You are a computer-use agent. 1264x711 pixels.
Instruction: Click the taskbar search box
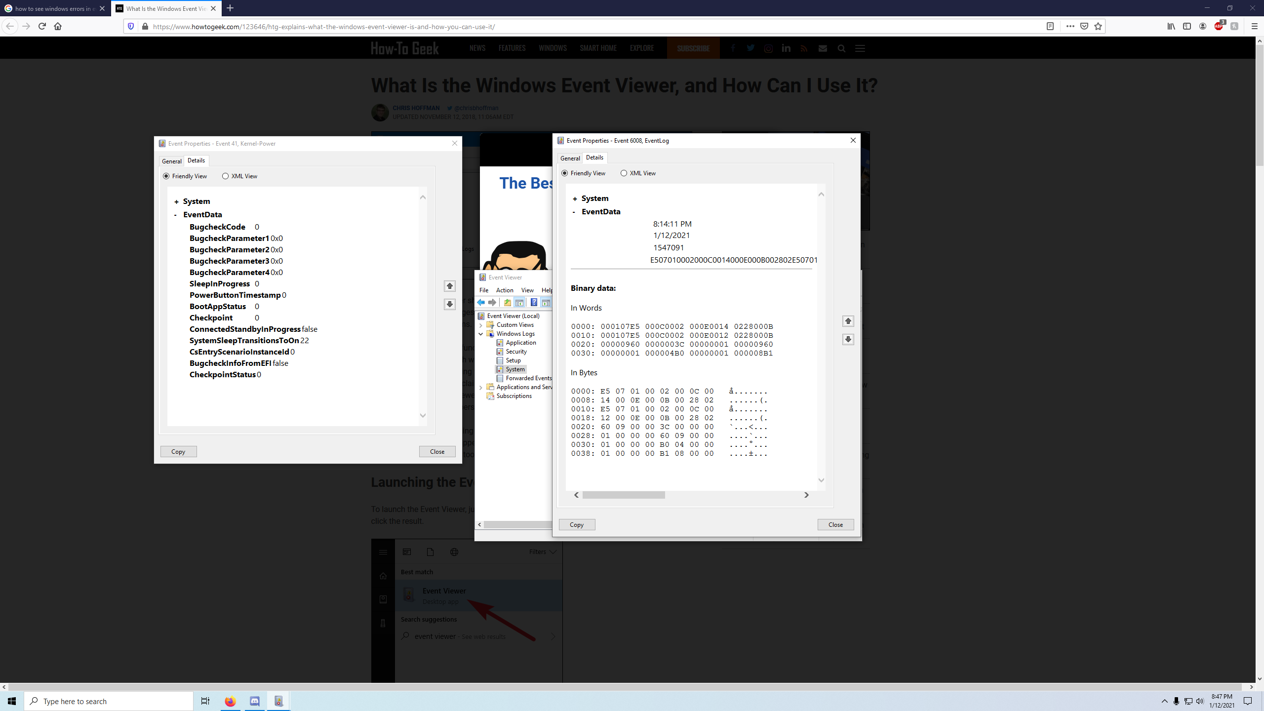click(x=109, y=701)
